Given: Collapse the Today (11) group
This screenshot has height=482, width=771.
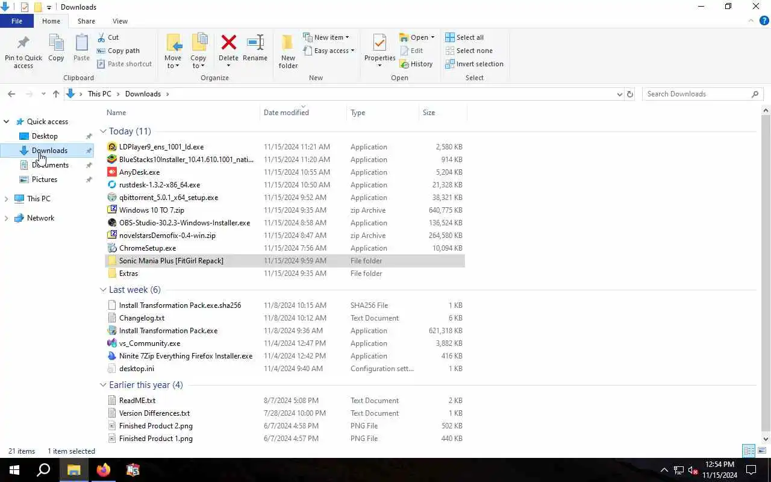Looking at the screenshot, I should 103,131.
